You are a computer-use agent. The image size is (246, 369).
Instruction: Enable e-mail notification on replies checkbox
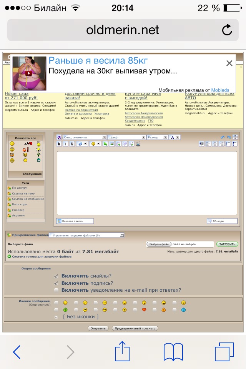click(x=56, y=290)
